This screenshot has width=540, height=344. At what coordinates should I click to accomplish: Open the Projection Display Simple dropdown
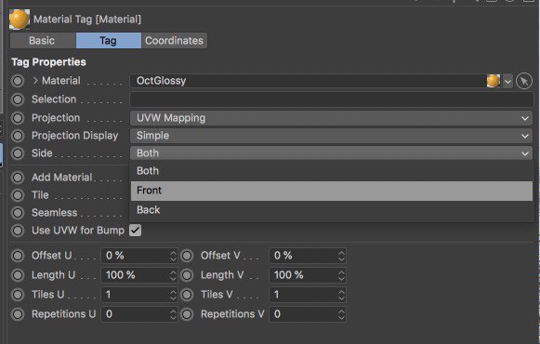331,136
